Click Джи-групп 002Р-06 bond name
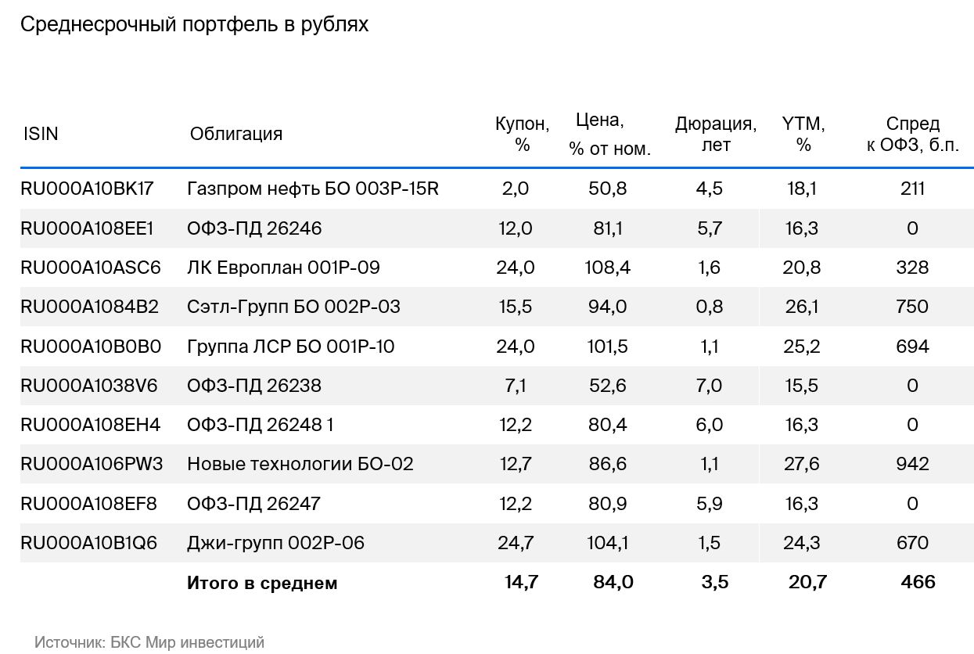The width and height of the screenshot is (974, 654). click(x=275, y=543)
